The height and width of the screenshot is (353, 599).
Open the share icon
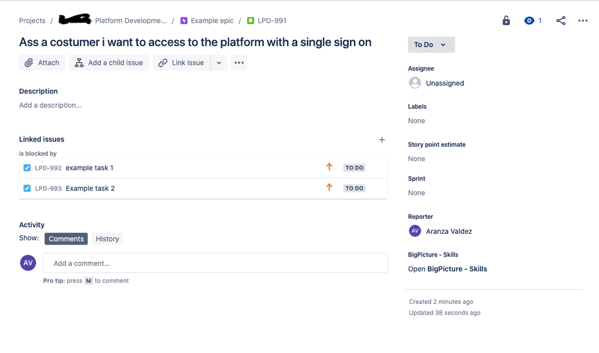561,20
